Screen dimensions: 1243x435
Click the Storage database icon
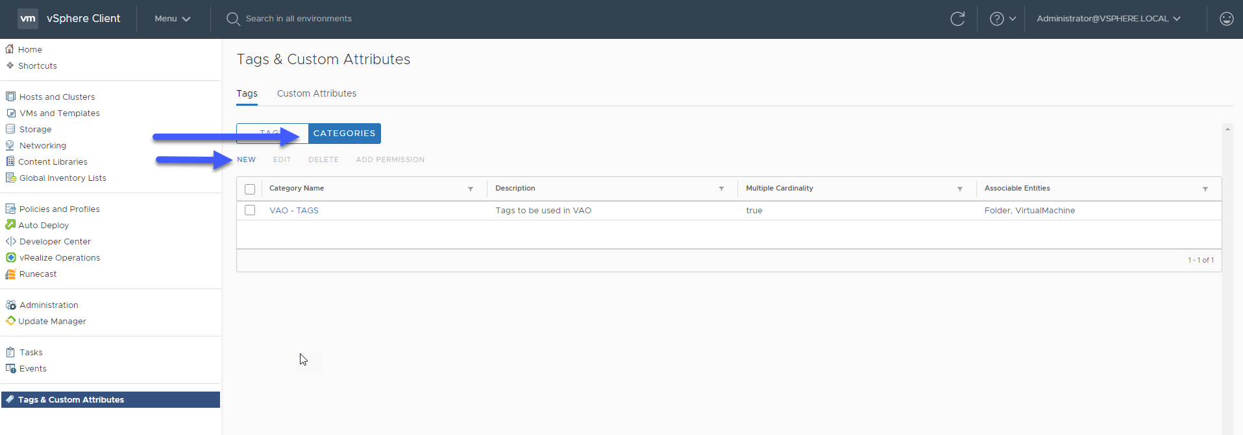click(x=10, y=129)
